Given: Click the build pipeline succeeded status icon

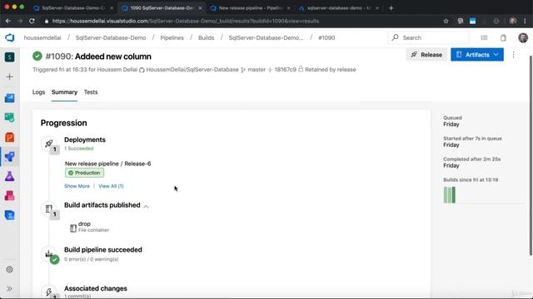Looking at the screenshot, I should click(54, 260).
